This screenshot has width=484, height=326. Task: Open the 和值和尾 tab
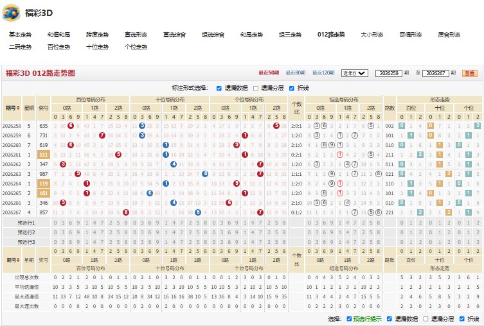coord(58,35)
